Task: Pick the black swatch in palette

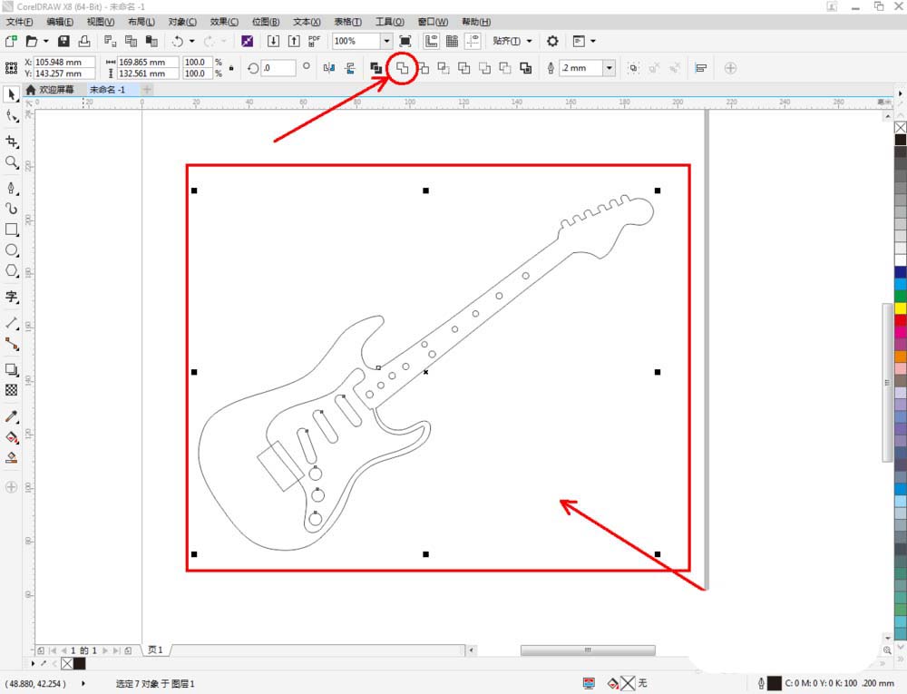Action: pyautogui.click(x=901, y=140)
